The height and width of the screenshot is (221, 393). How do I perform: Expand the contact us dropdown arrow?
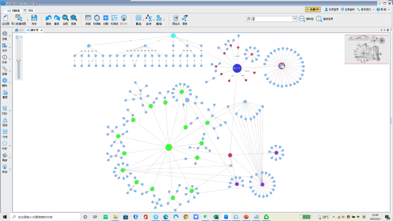[373, 10]
